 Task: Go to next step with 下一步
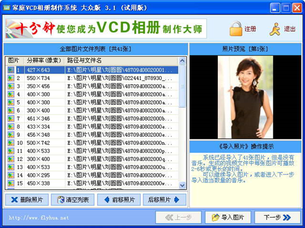278,218
